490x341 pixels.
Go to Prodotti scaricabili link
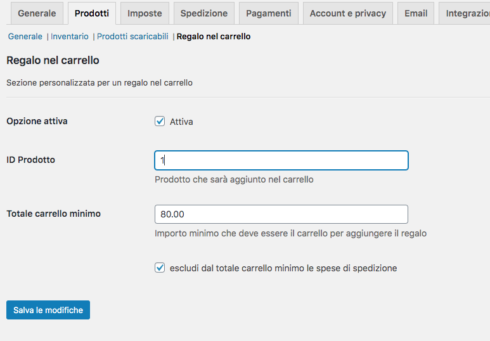[x=132, y=37]
